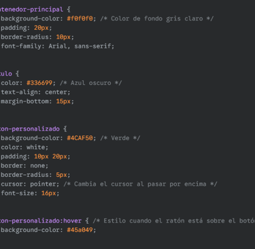Click the cursor pointer declaration
This screenshot has width=255, height=249.
pyautogui.click(x=30, y=184)
